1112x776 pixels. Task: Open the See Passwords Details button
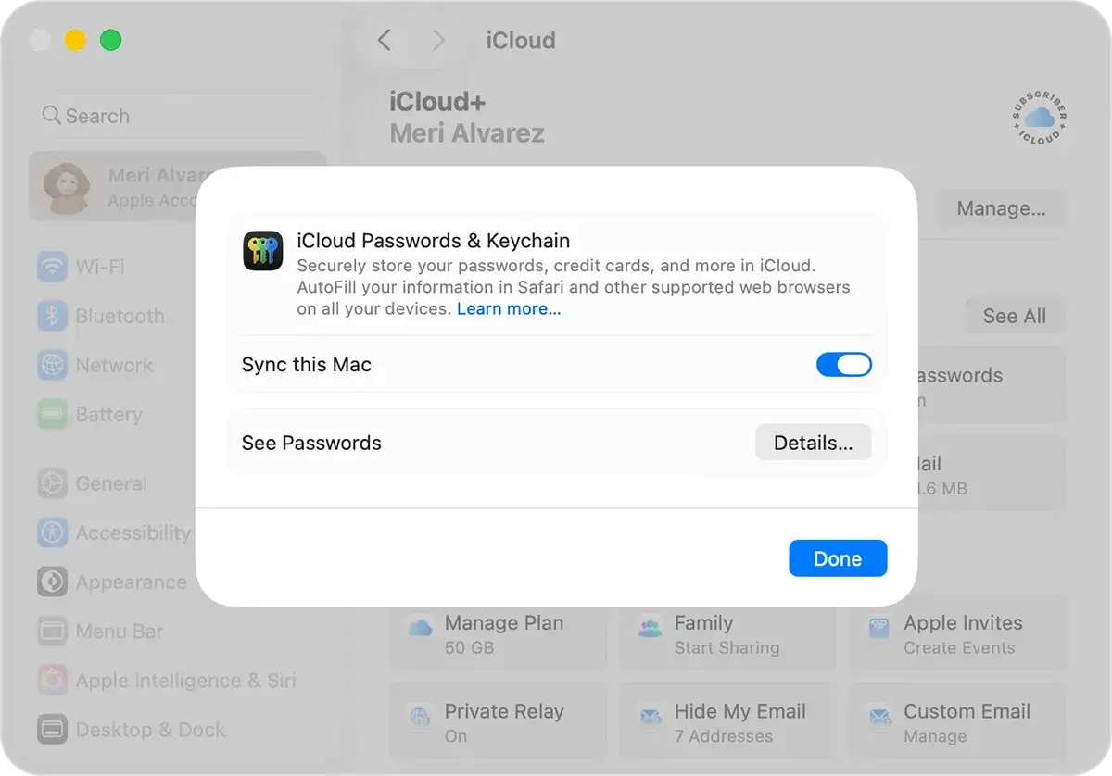pos(814,443)
